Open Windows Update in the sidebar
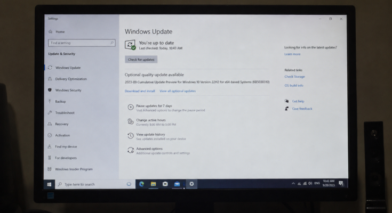 pyautogui.click(x=68, y=68)
